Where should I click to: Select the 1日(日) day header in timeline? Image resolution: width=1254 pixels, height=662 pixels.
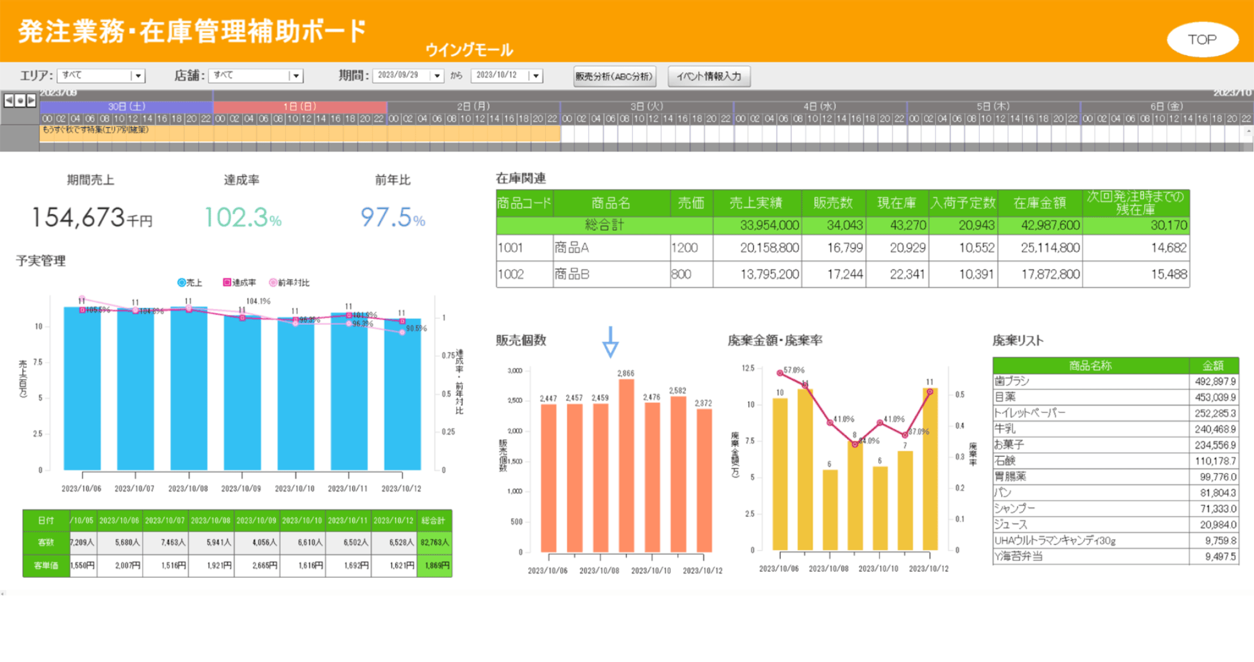tap(299, 106)
